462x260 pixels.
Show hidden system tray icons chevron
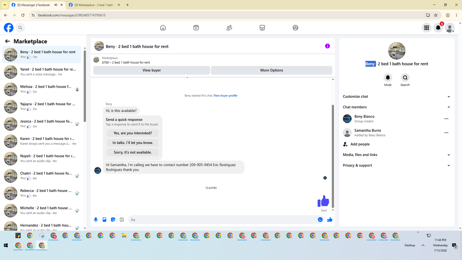423,246
